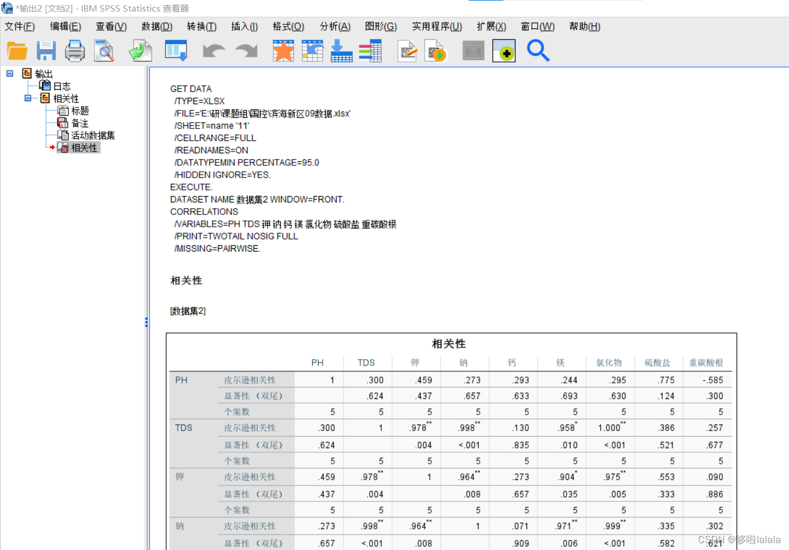The width and height of the screenshot is (789, 550).
Task: Select the 备注 outline entry
Action: 80,123
